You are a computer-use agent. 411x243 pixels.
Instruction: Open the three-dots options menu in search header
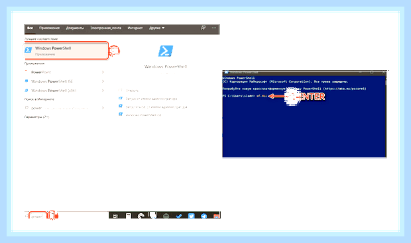[214, 28]
